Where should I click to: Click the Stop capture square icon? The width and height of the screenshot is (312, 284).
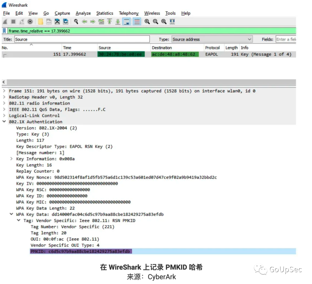[x=13, y=21]
